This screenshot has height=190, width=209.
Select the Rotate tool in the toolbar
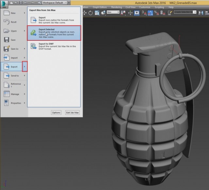[x=90, y=13]
